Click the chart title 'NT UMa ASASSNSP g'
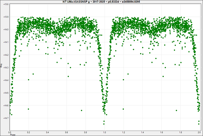Screen dimensions: 203x136 point(76,2)
